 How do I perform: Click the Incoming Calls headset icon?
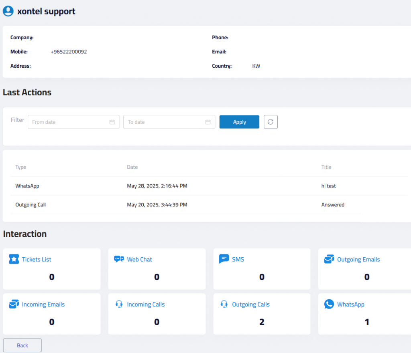point(119,304)
